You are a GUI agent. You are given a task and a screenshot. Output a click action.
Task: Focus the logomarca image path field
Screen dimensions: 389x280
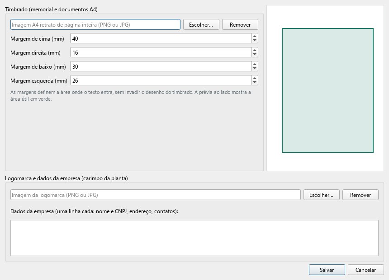156,195
